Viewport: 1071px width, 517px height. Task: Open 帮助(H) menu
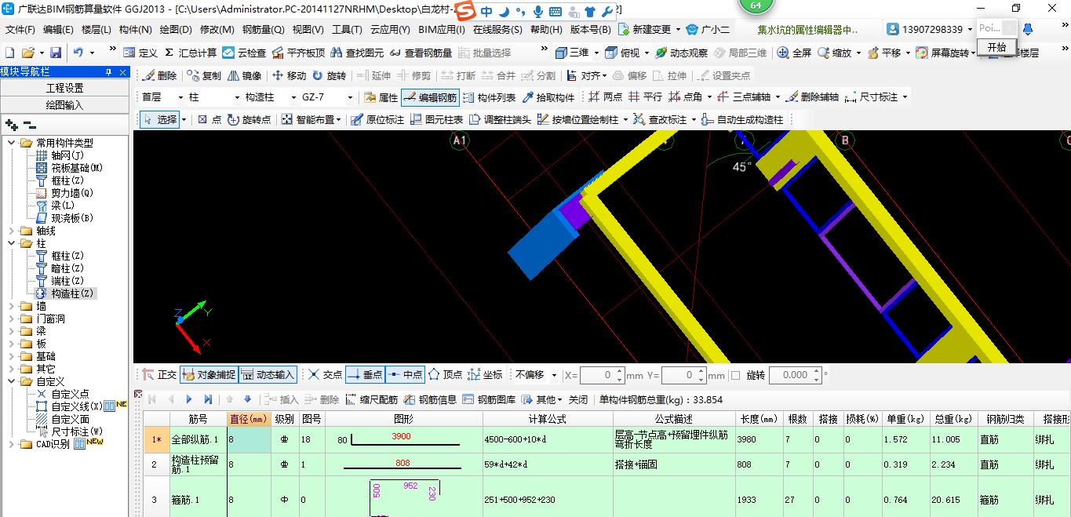coord(546,29)
